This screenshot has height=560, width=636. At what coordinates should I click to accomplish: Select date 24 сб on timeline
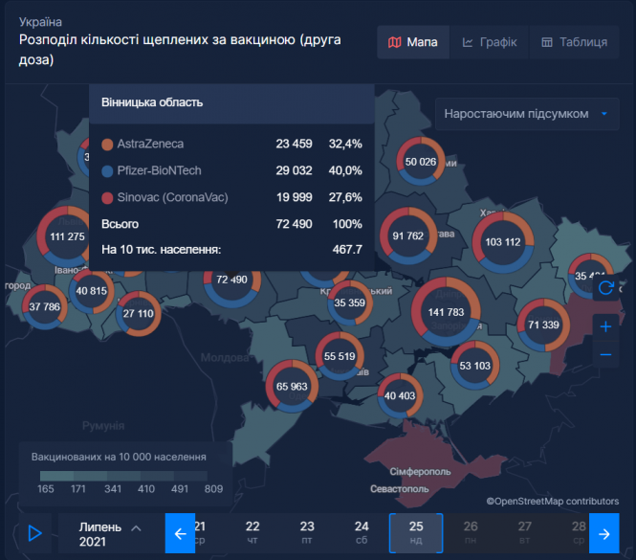point(362,533)
